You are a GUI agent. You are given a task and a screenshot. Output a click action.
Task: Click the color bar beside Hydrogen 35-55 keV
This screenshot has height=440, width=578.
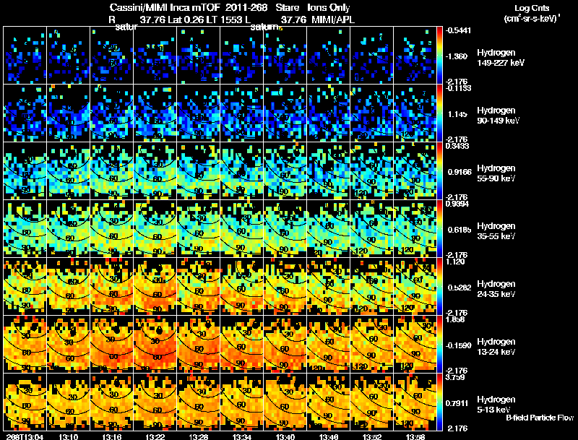439,228
